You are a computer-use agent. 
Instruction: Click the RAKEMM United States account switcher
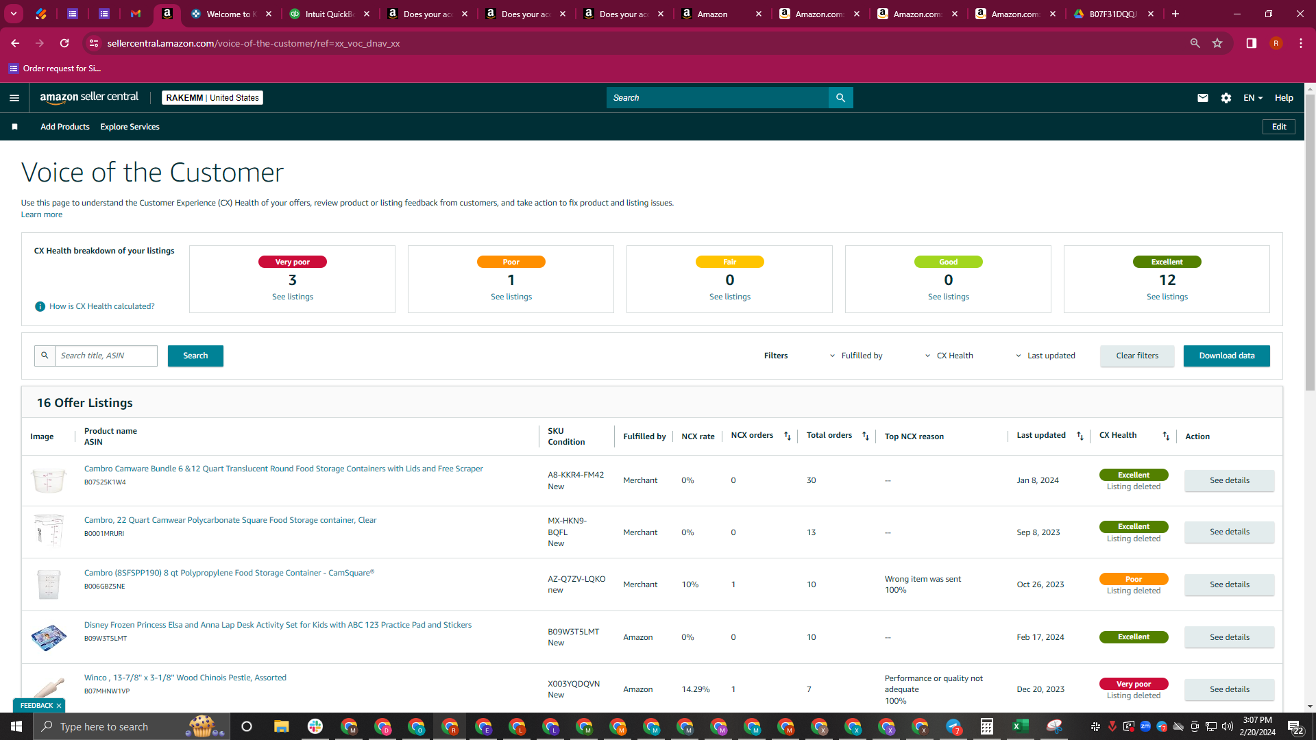(x=212, y=98)
